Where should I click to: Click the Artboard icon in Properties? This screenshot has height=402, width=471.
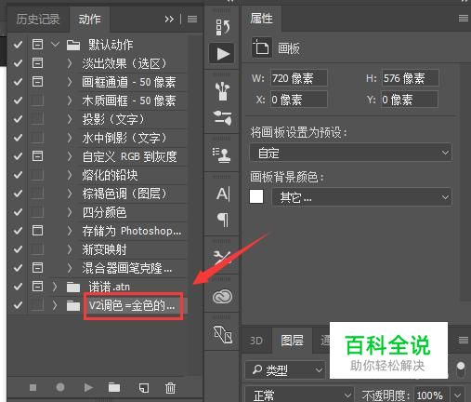click(x=262, y=47)
